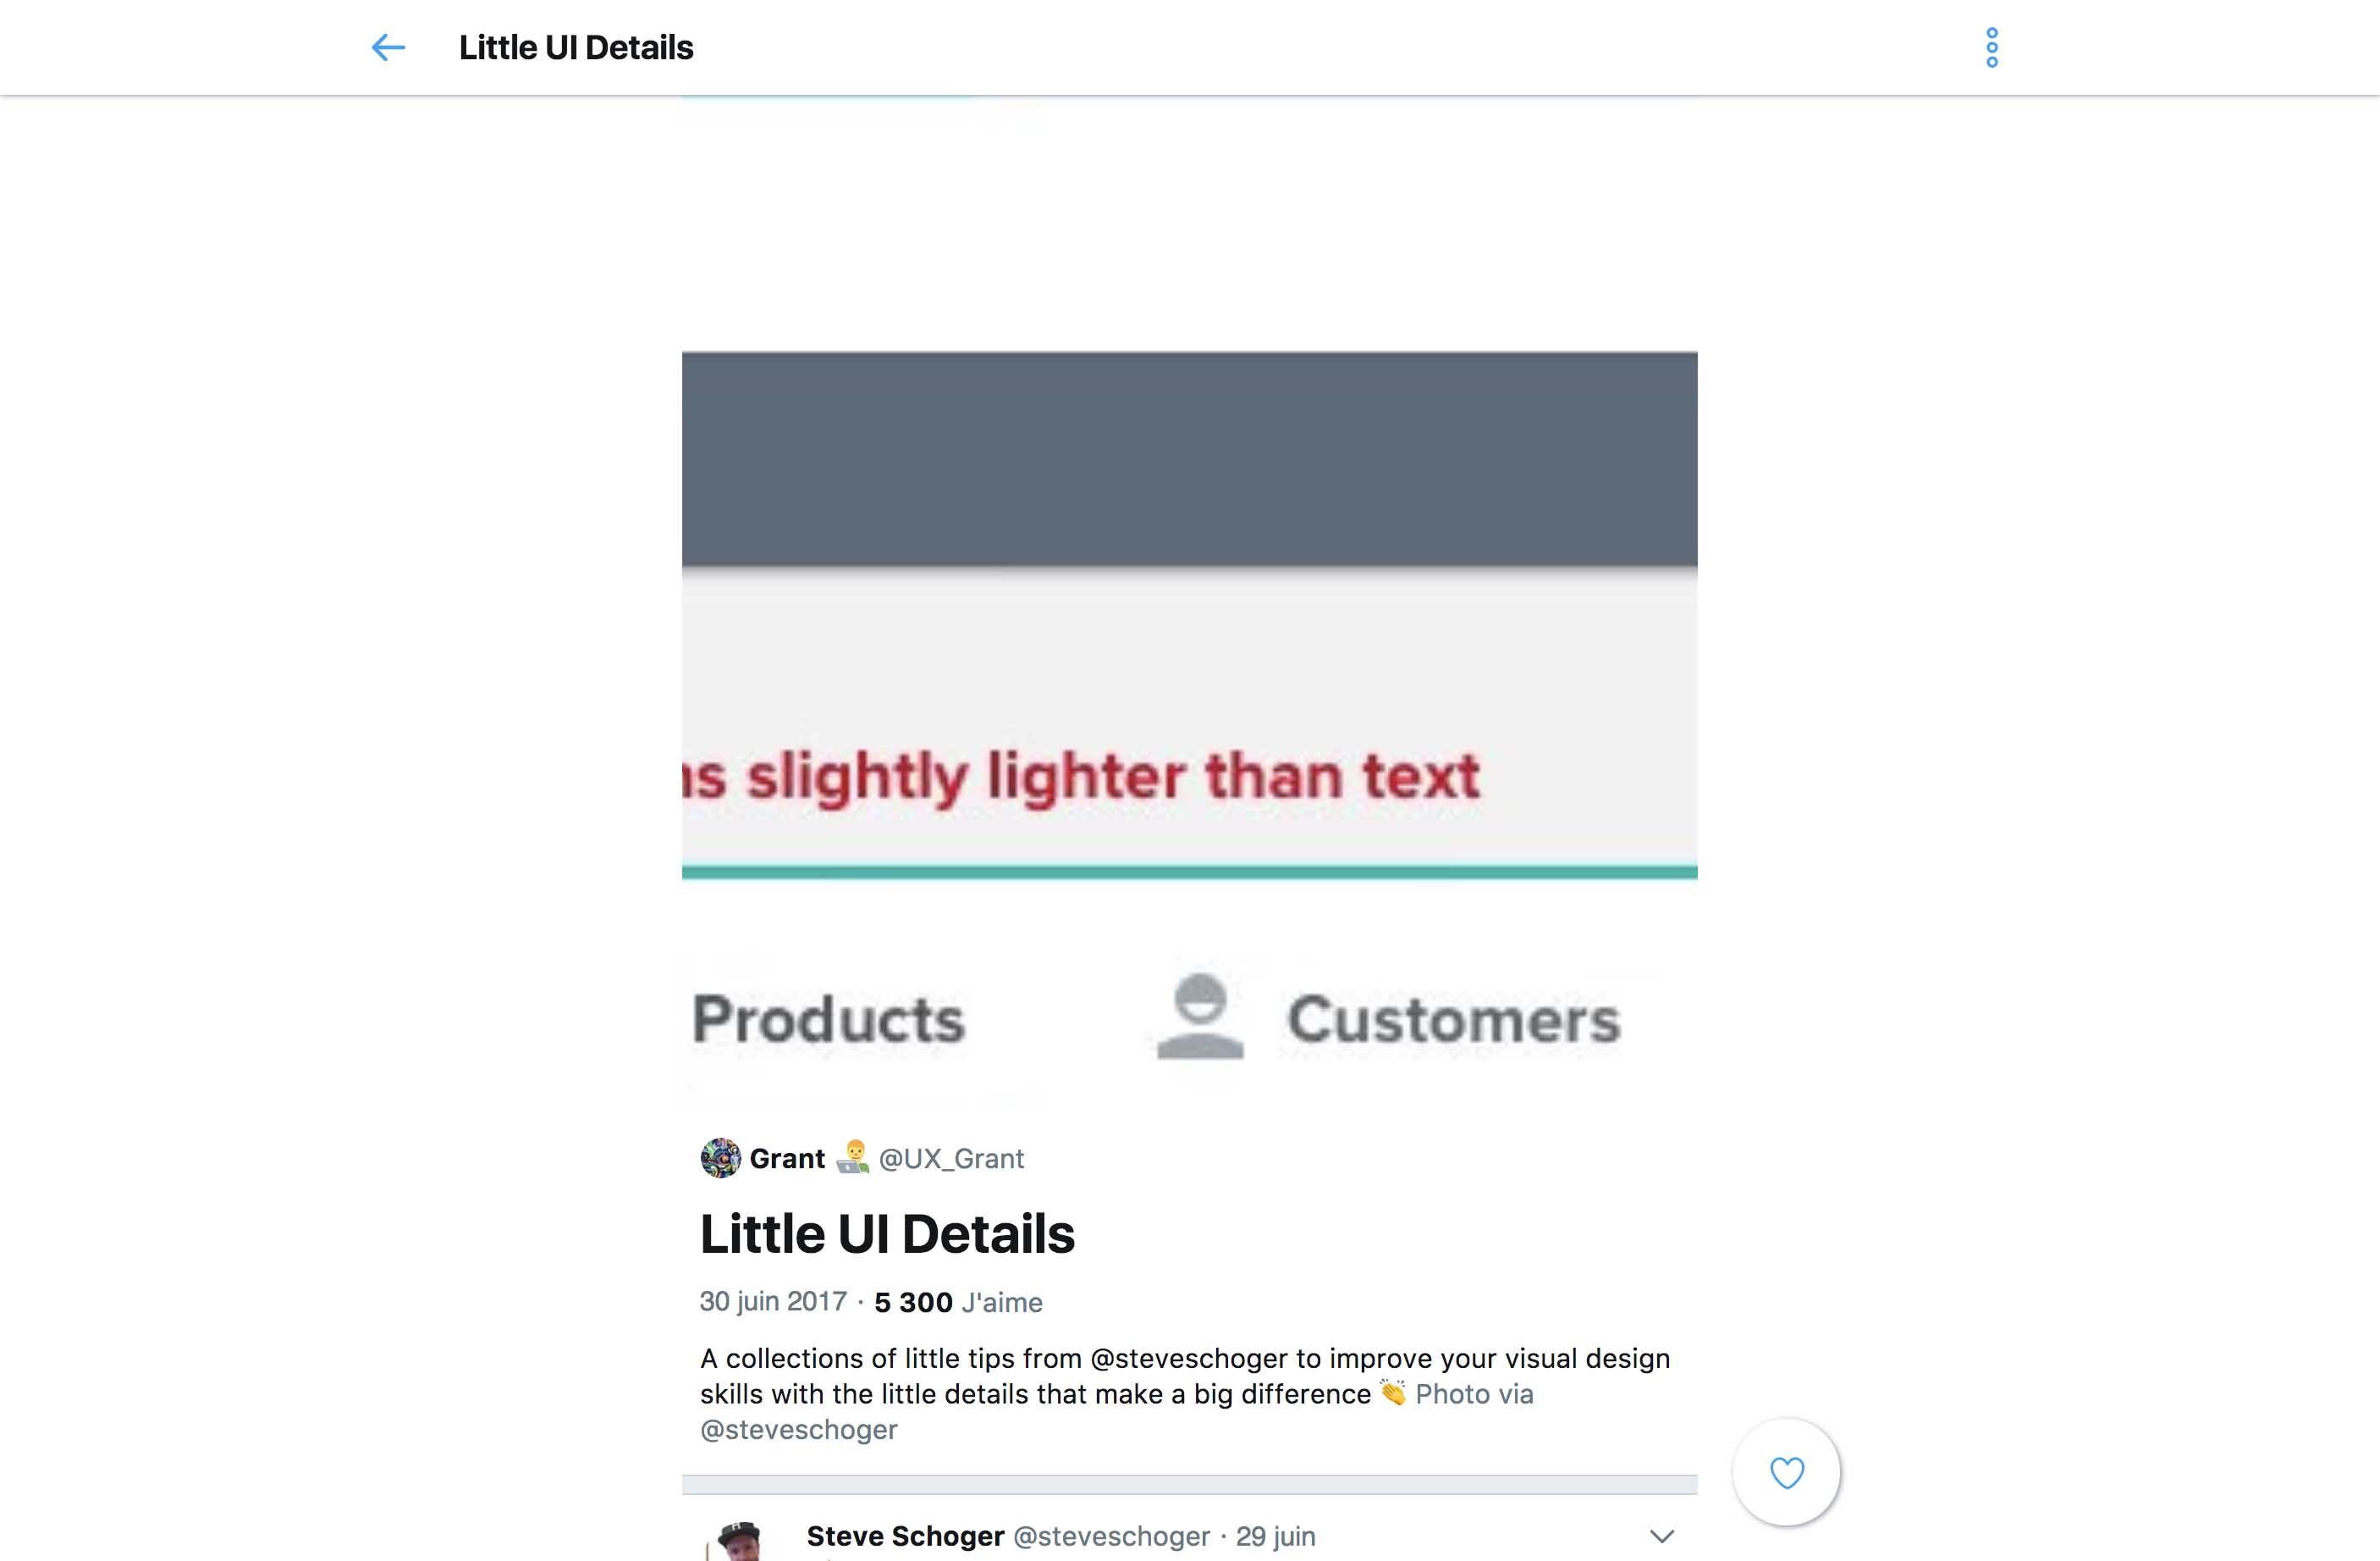Expand the chevron on Steve Schoger's tweet
This screenshot has height=1561, width=2380.
coord(1661,1536)
